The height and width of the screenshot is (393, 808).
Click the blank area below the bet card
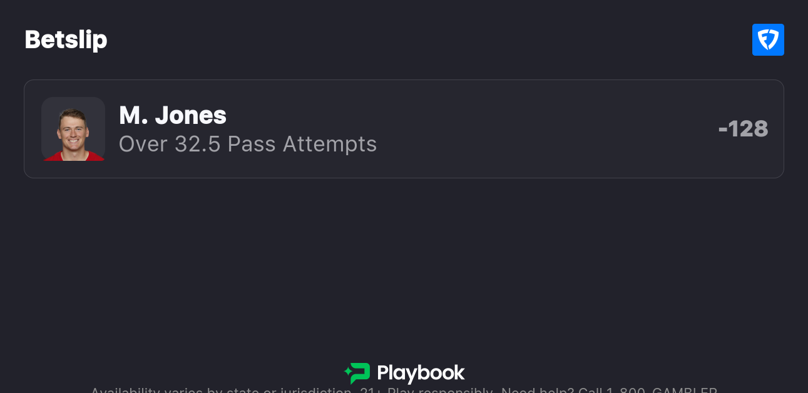(404, 263)
